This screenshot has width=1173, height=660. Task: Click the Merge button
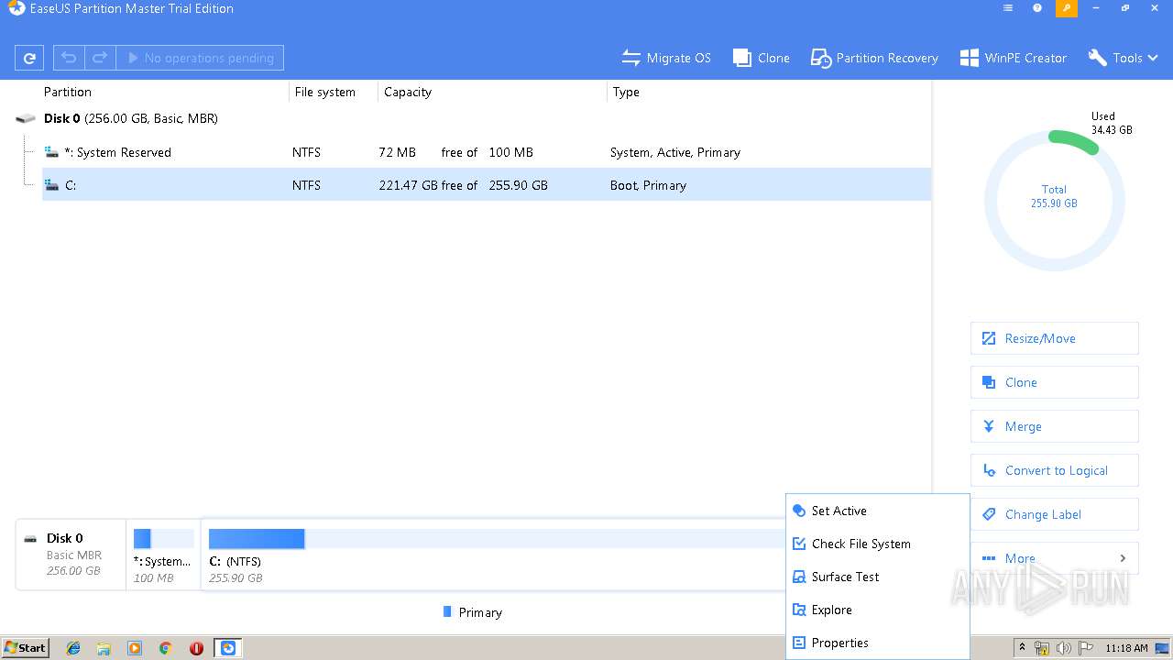click(x=1055, y=426)
